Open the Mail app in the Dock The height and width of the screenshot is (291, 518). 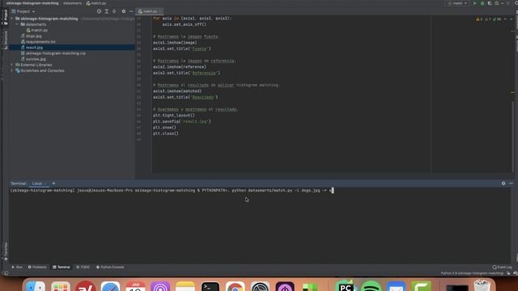396,286
